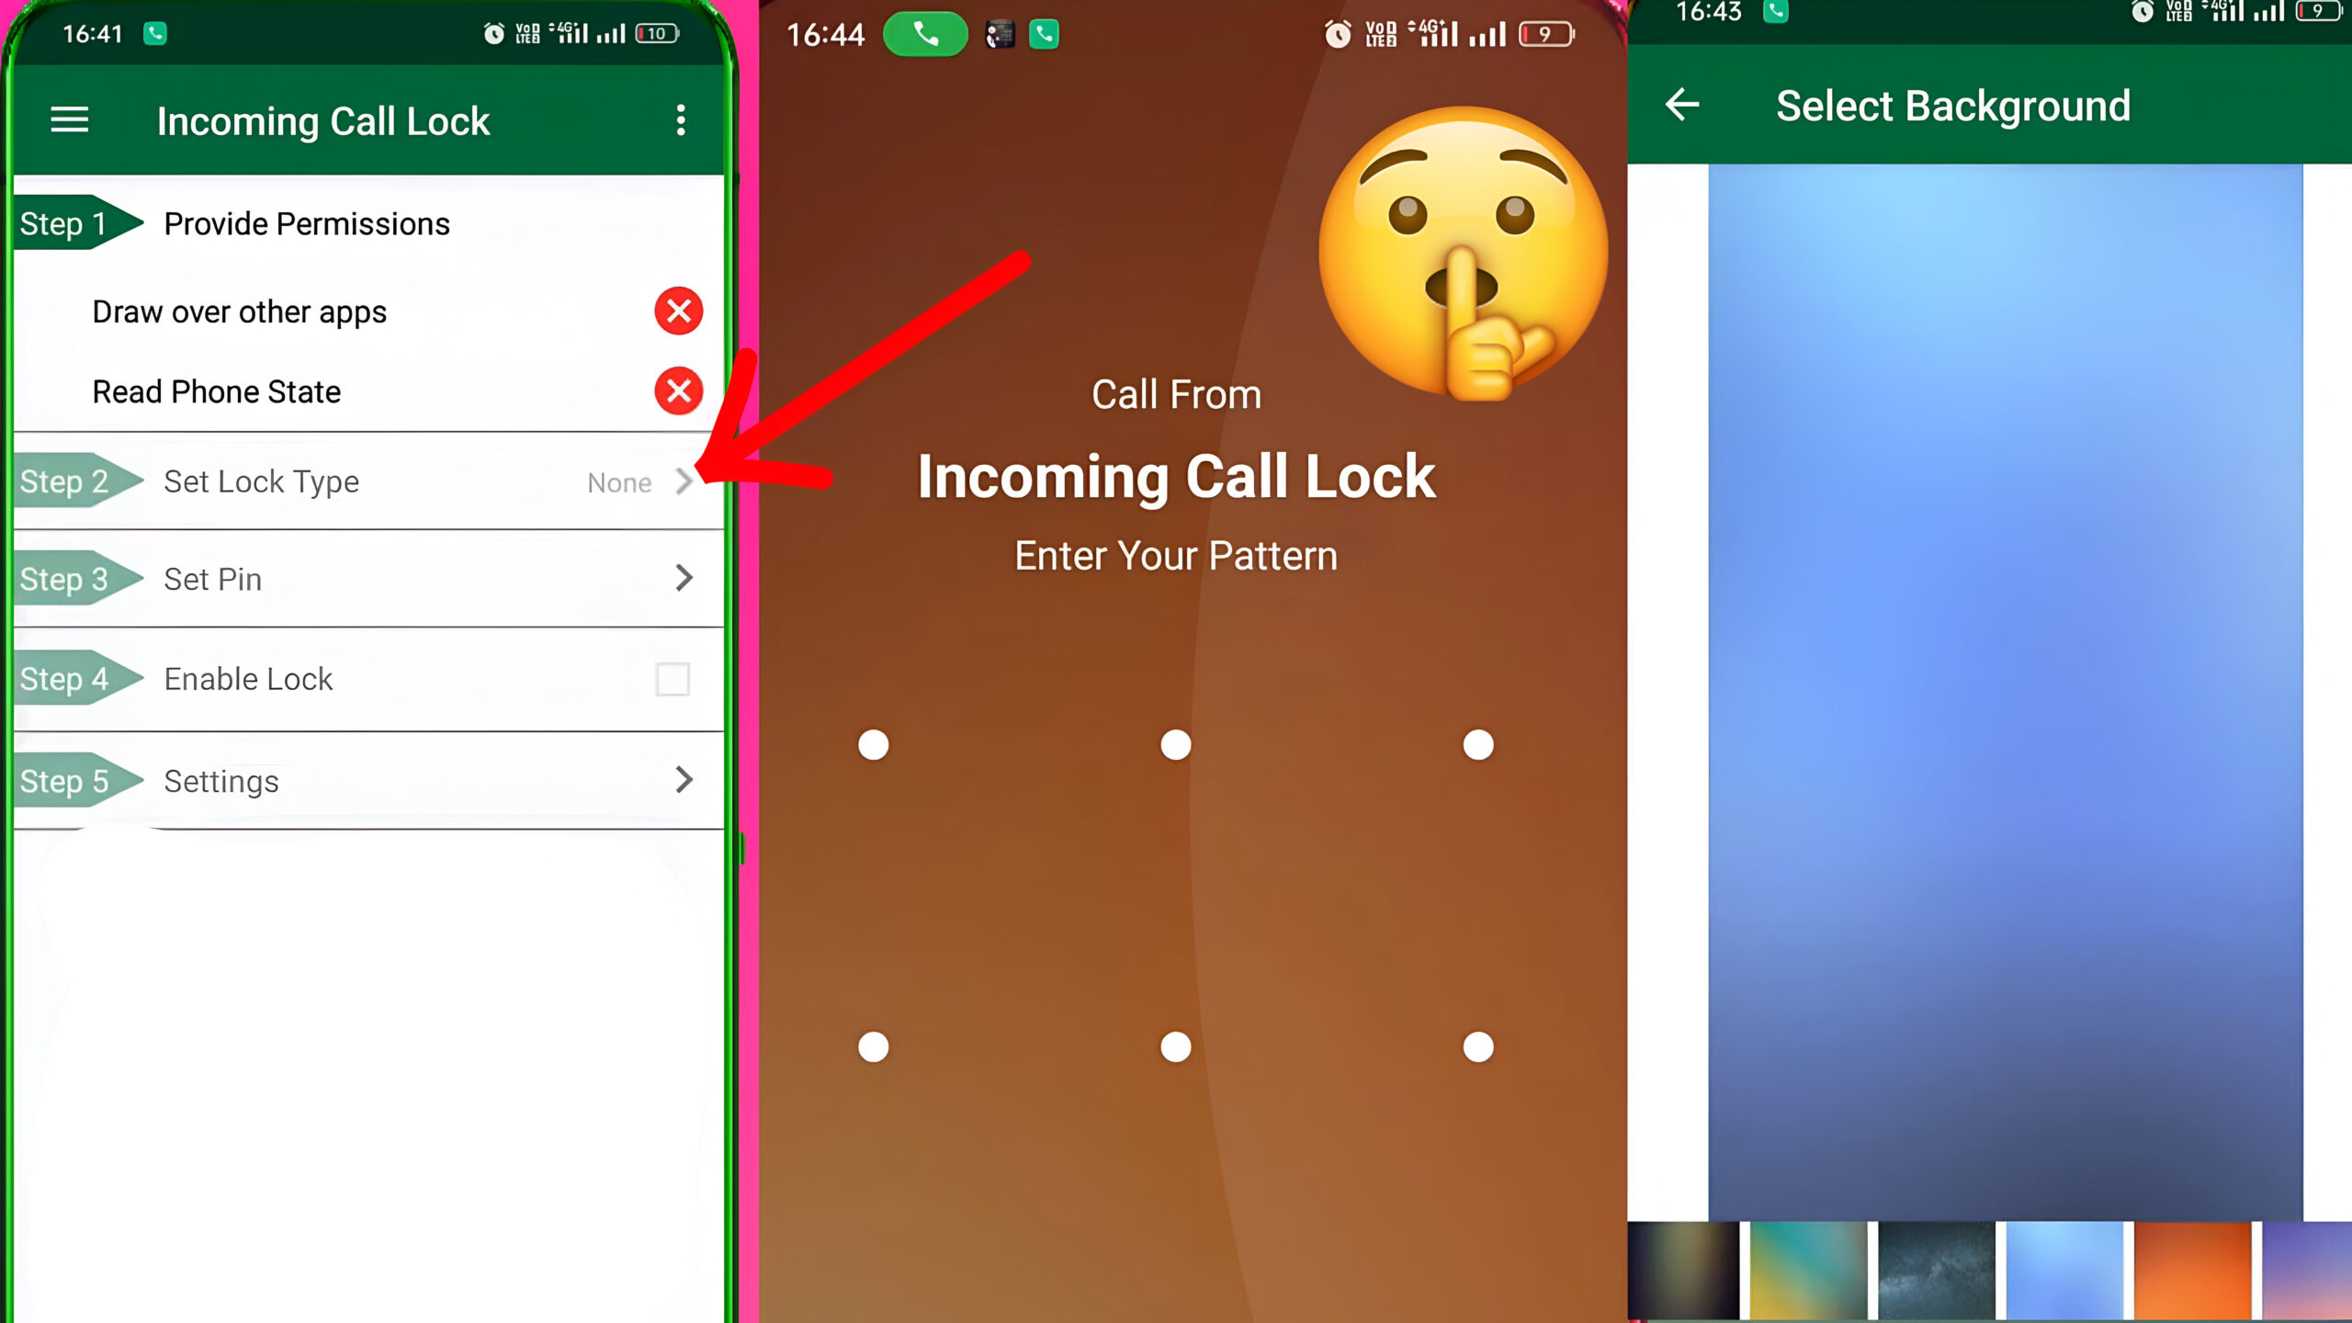2352x1323 pixels.
Task: Click the Read Phone State permission icon
Action: coord(677,390)
